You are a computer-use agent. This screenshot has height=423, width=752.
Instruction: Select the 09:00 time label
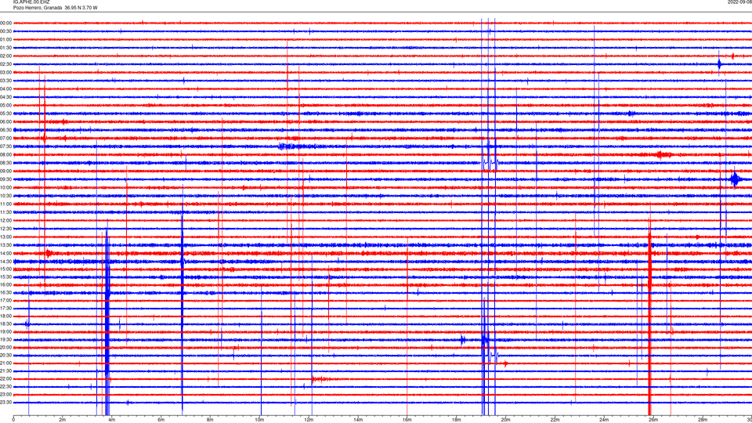point(5,172)
